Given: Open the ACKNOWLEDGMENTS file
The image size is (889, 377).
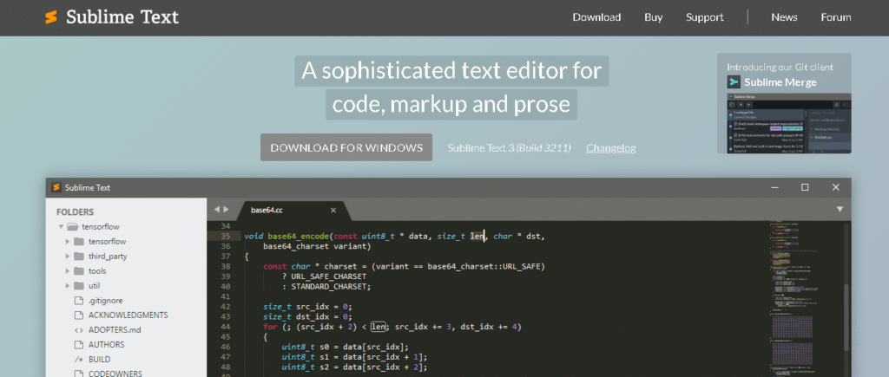Looking at the screenshot, I should tap(128, 315).
